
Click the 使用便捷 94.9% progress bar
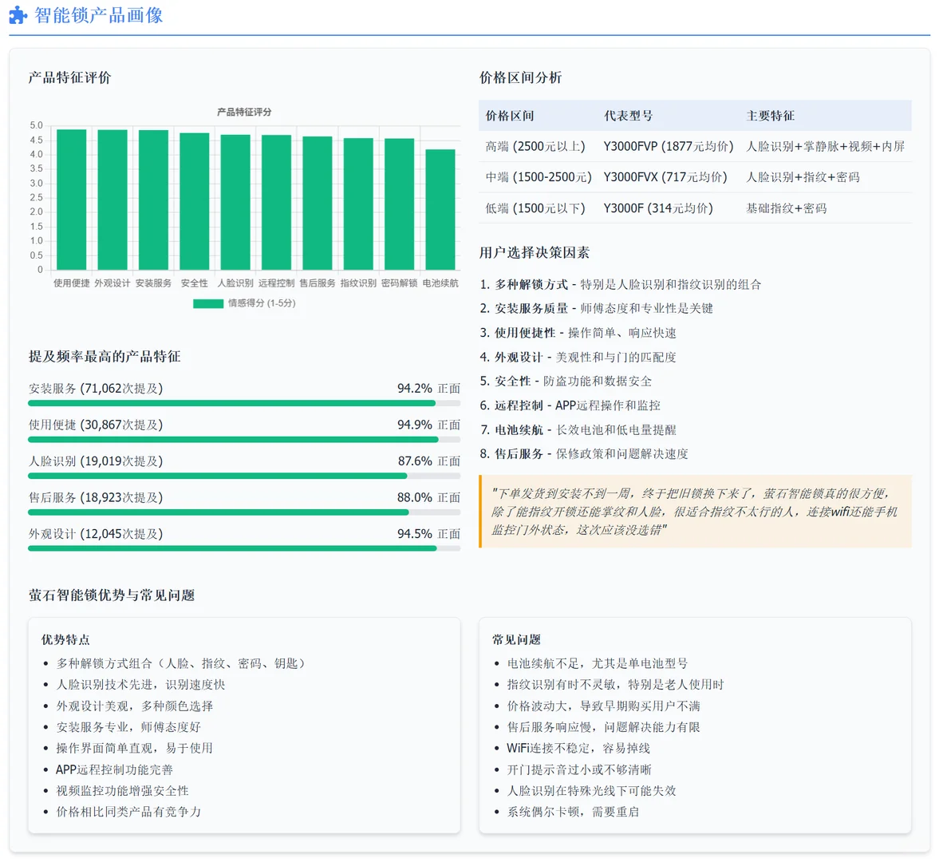point(244,440)
